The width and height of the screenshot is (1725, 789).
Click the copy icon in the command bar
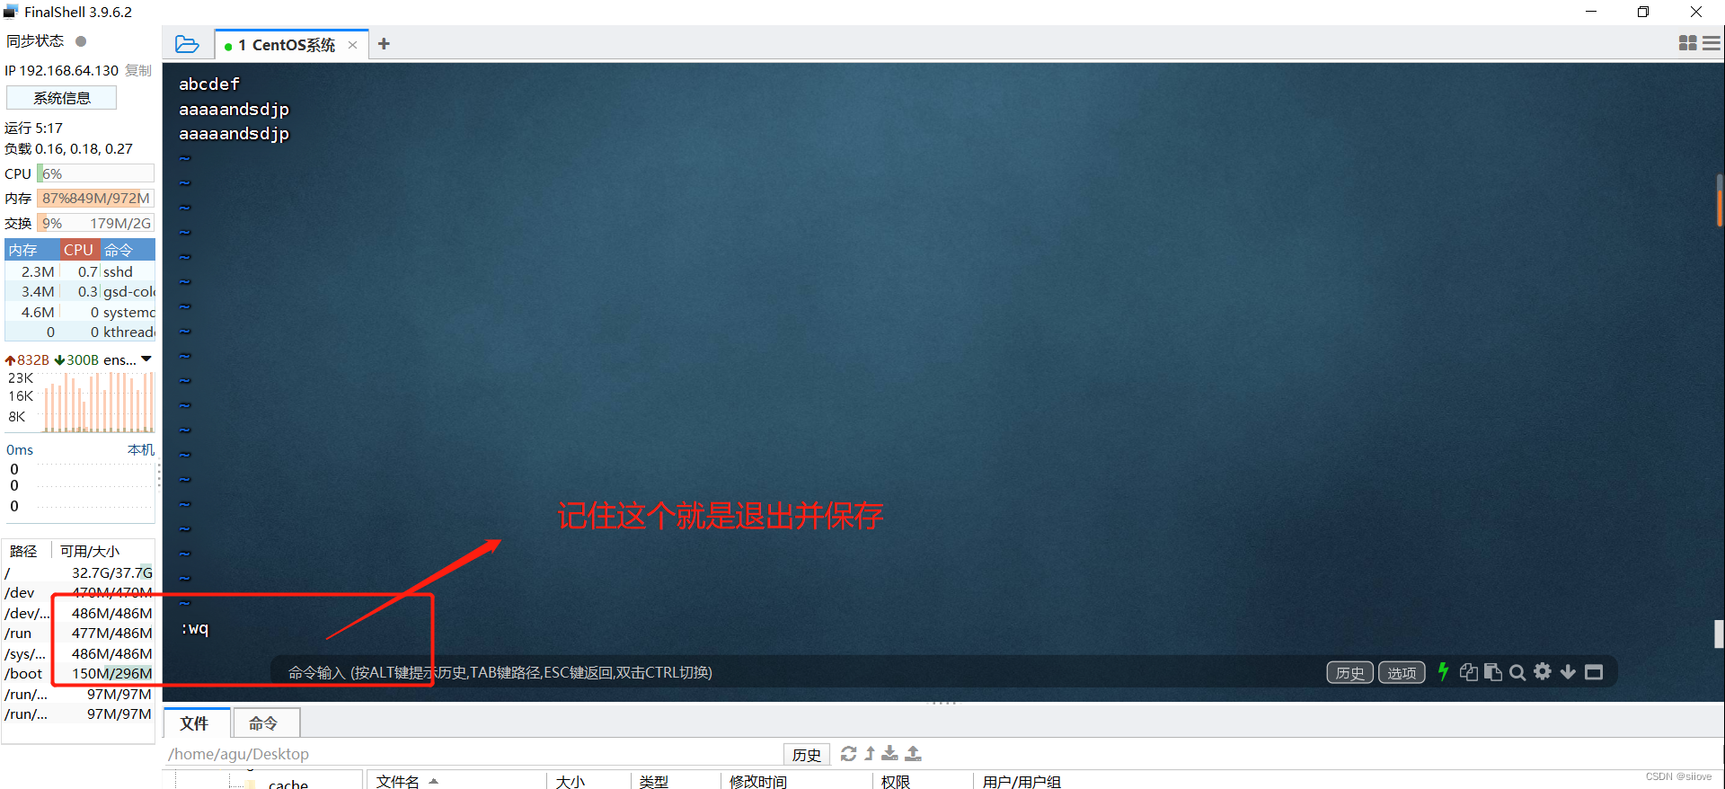(1468, 671)
